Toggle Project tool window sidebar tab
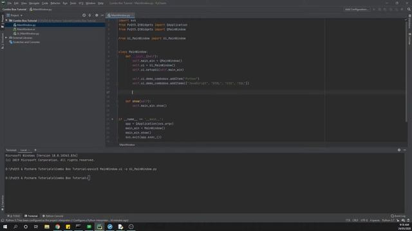412x231 pixels. [x=3, y=21]
